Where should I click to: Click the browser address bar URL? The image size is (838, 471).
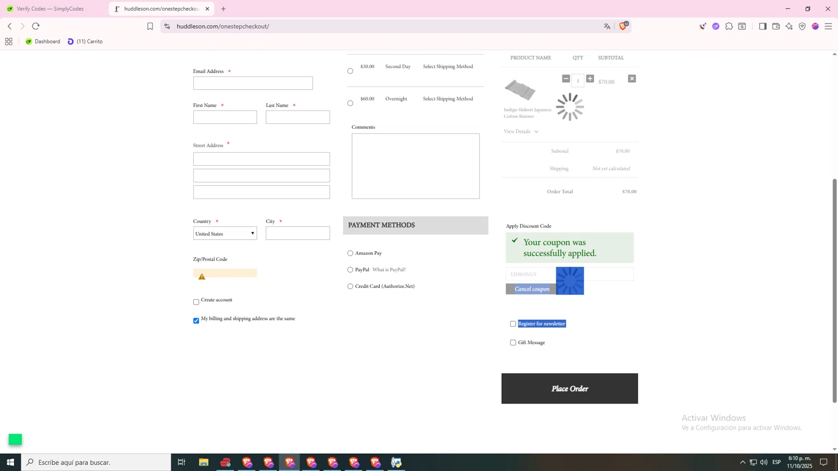pos(223,26)
